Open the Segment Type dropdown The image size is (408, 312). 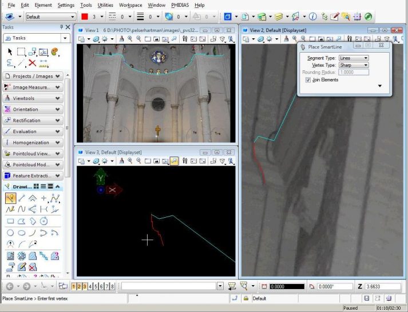click(354, 58)
